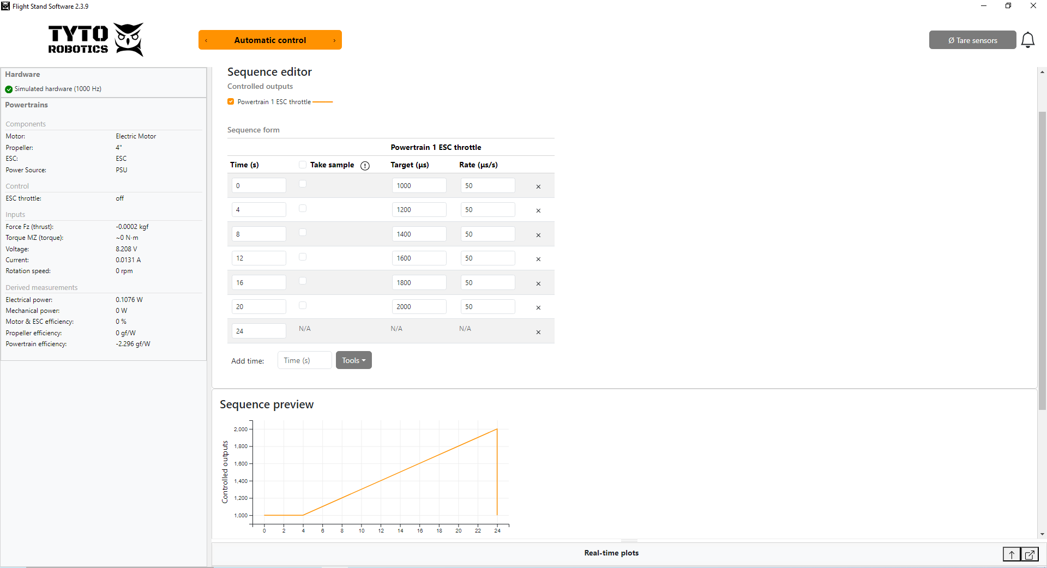
Task: Open the Tools dropdown
Action: point(353,360)
